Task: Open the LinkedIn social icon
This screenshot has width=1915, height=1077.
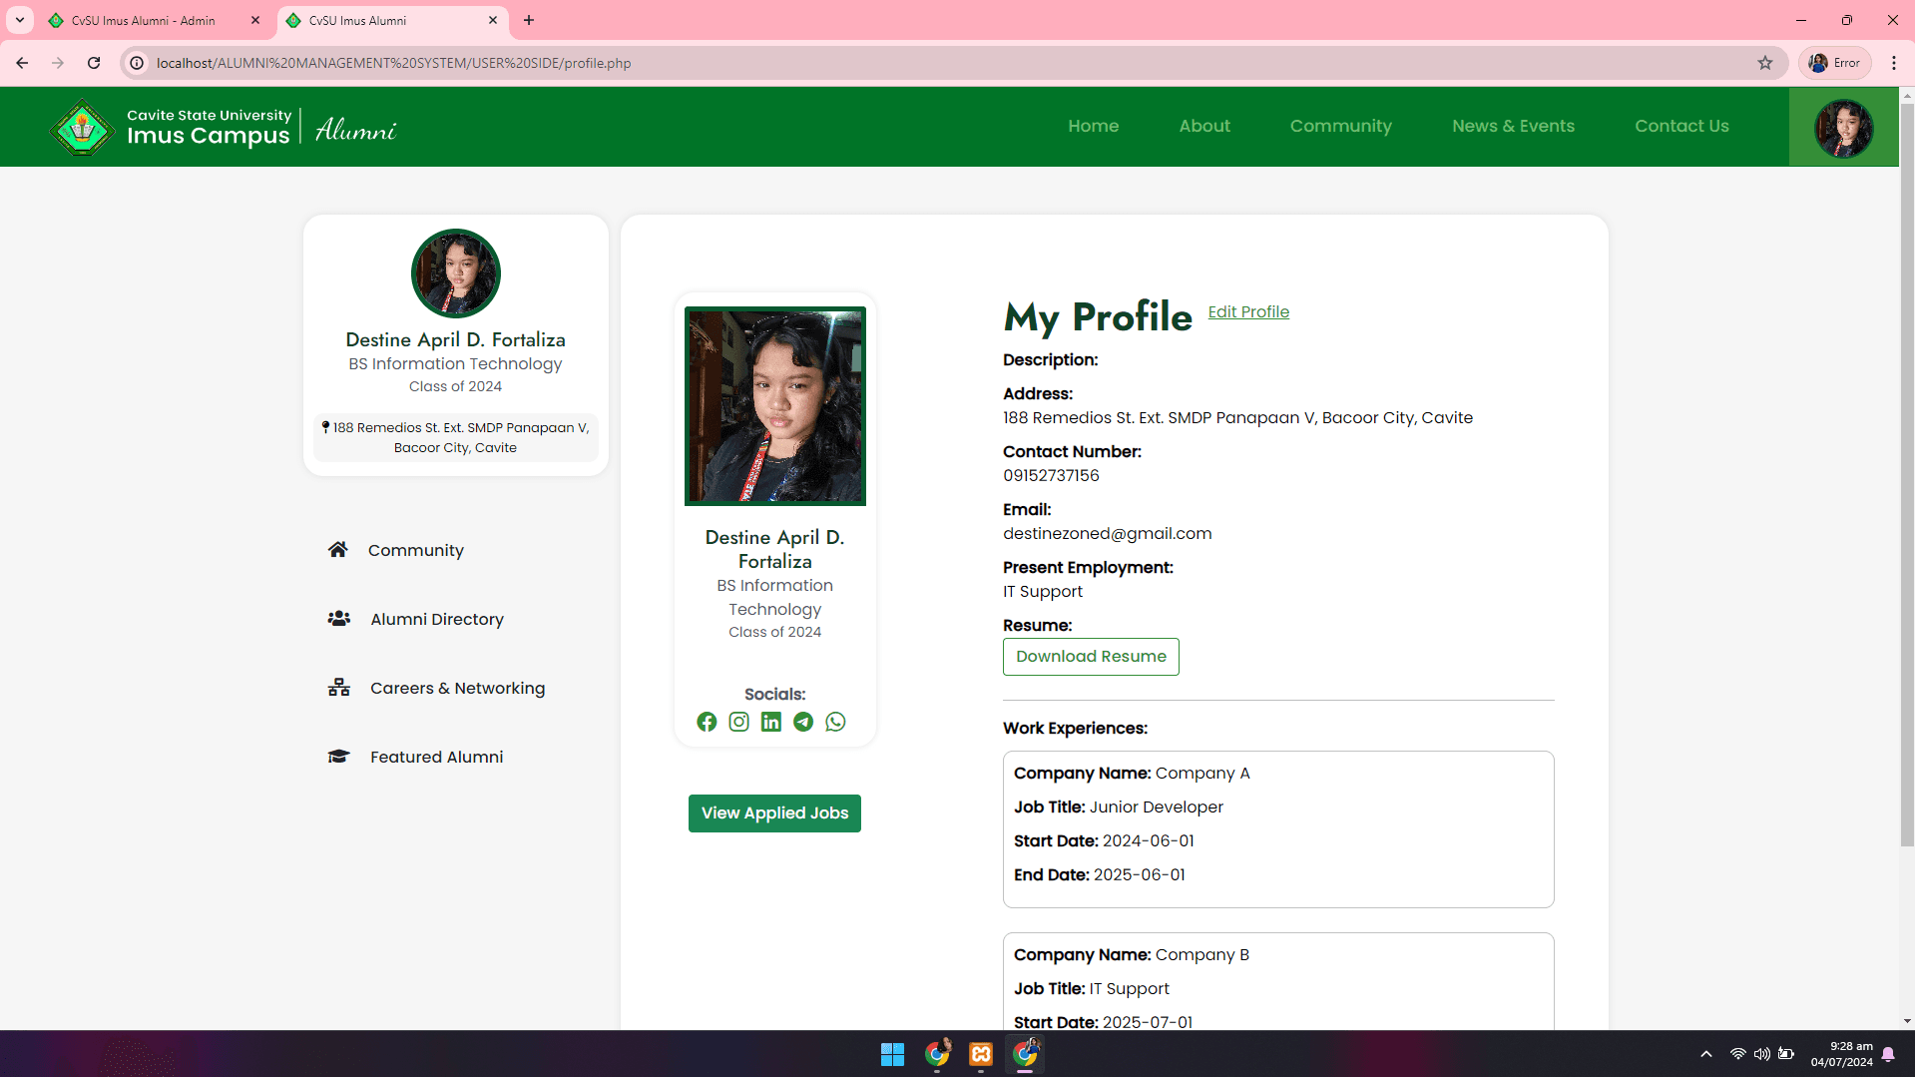Action: pyautogui.click(x=770, y=721)
